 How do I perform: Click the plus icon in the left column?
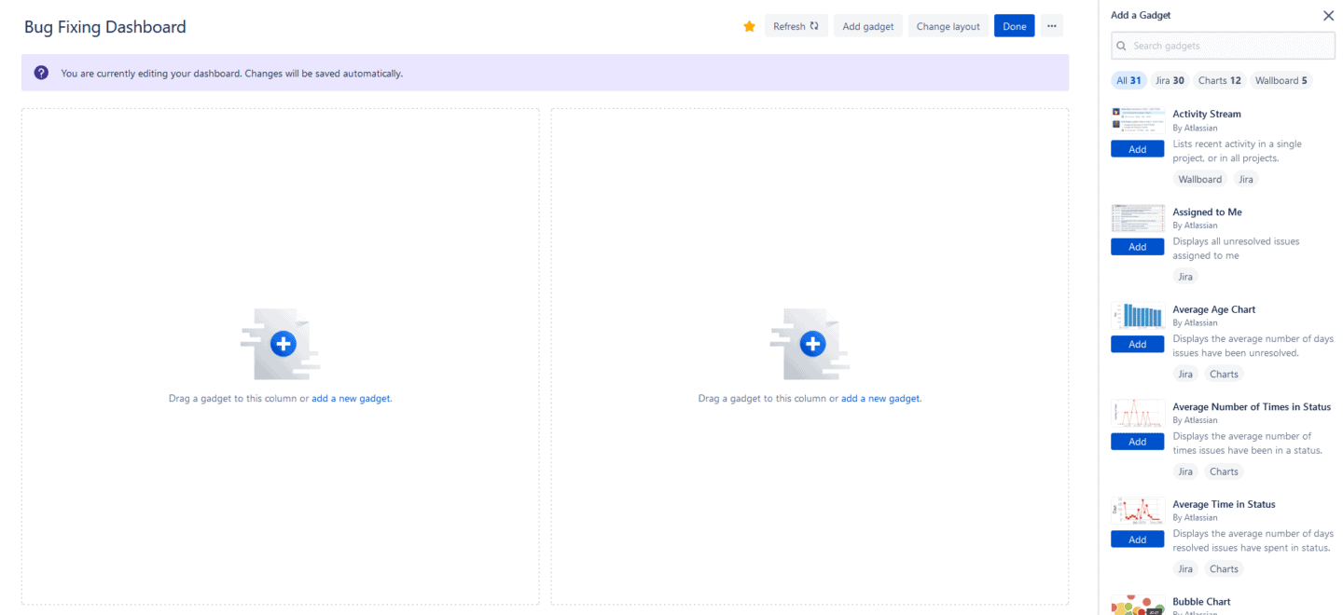(x=281, y=343)
